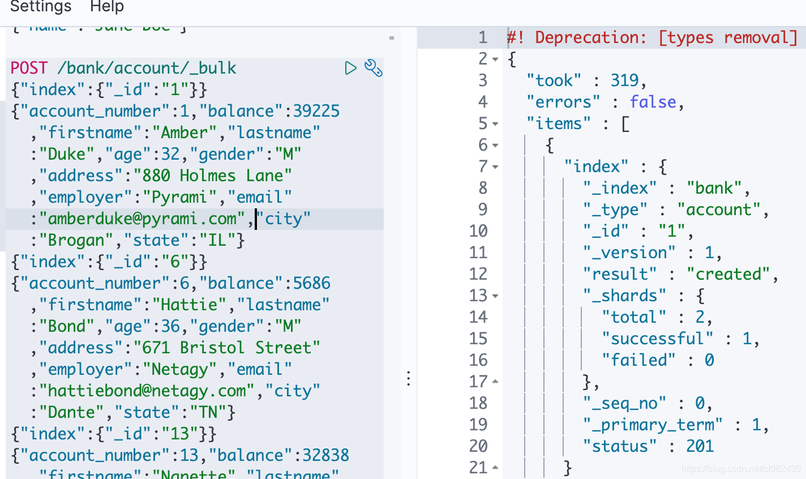The height and width of the screenshot is (479, 806).
Task: Collapse the root object at line 2
Action: tap(495, 59)
